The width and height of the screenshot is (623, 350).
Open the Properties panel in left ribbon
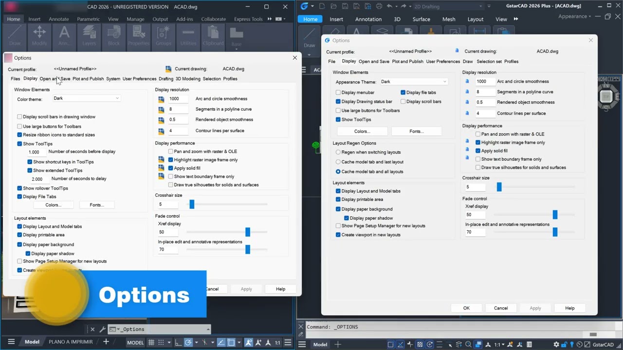point(139,36)
